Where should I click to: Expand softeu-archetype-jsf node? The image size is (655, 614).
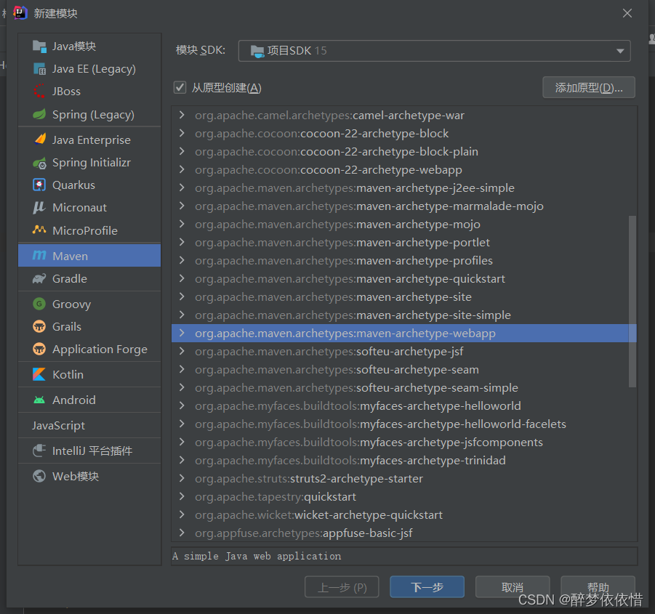[182, 351]
